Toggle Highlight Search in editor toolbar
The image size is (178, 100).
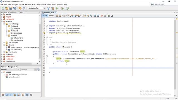[78, 16]
